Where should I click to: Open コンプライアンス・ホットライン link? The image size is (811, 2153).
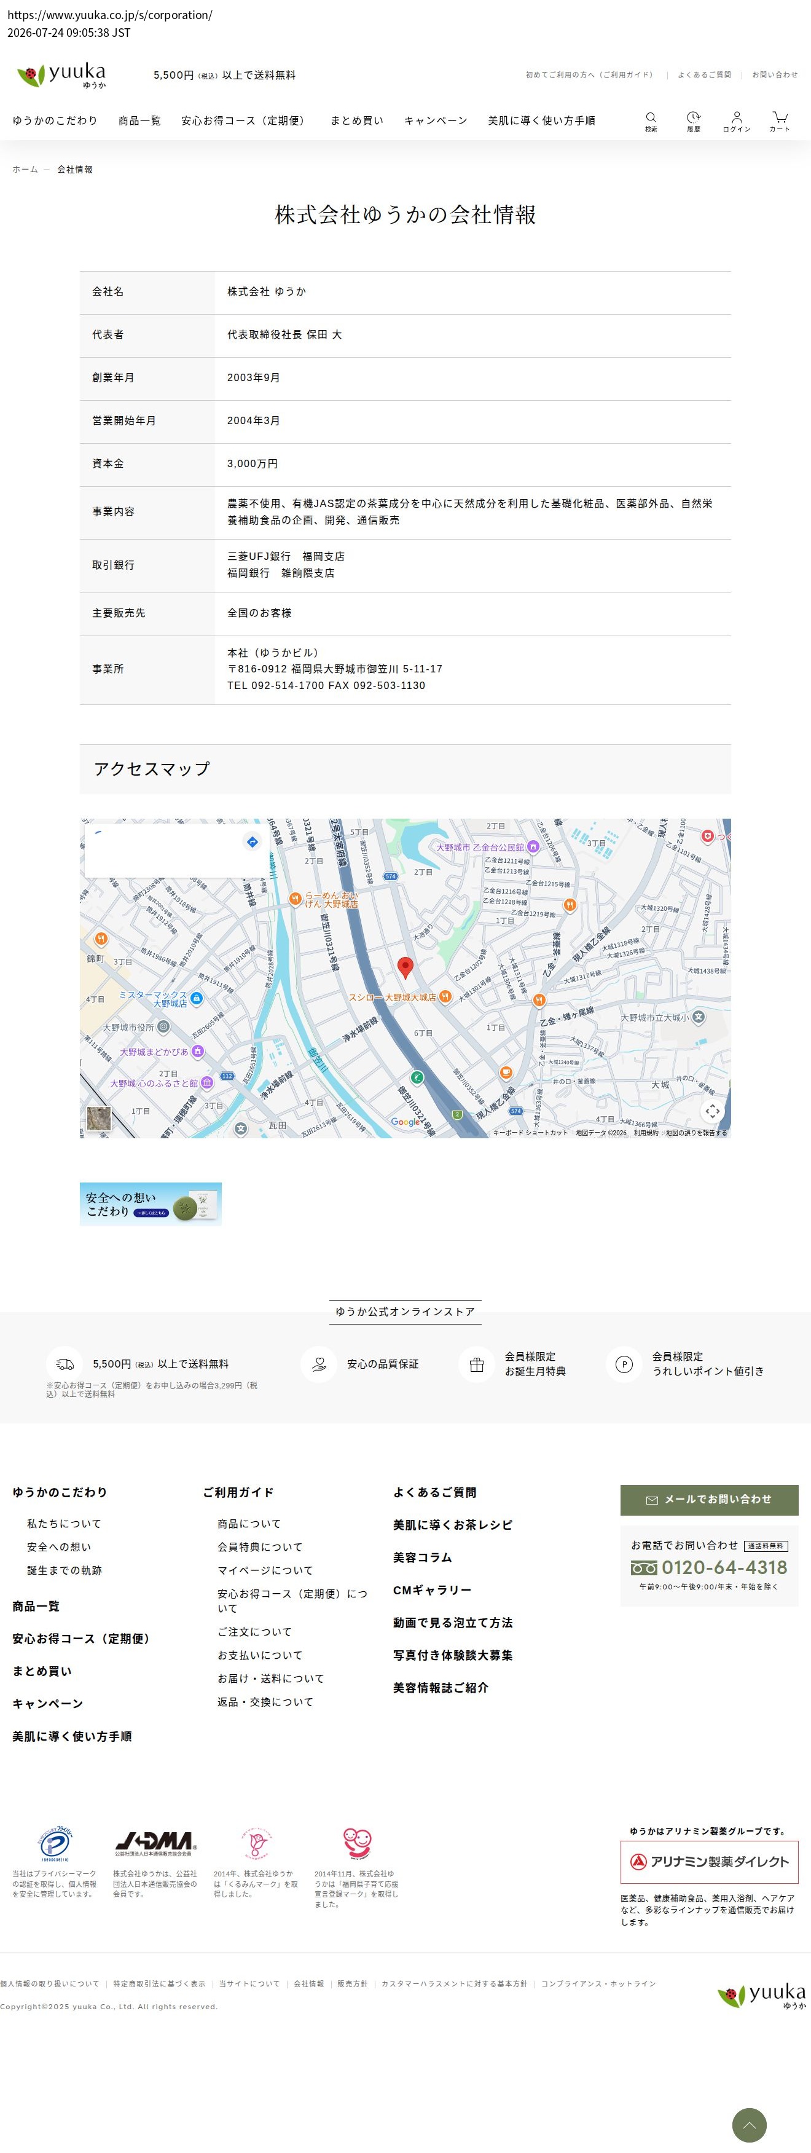tap(598, 1983)
